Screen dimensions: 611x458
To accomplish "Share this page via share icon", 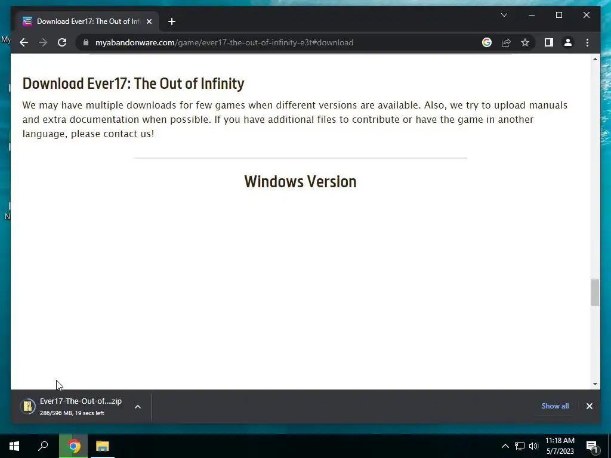I will point(506,42).
